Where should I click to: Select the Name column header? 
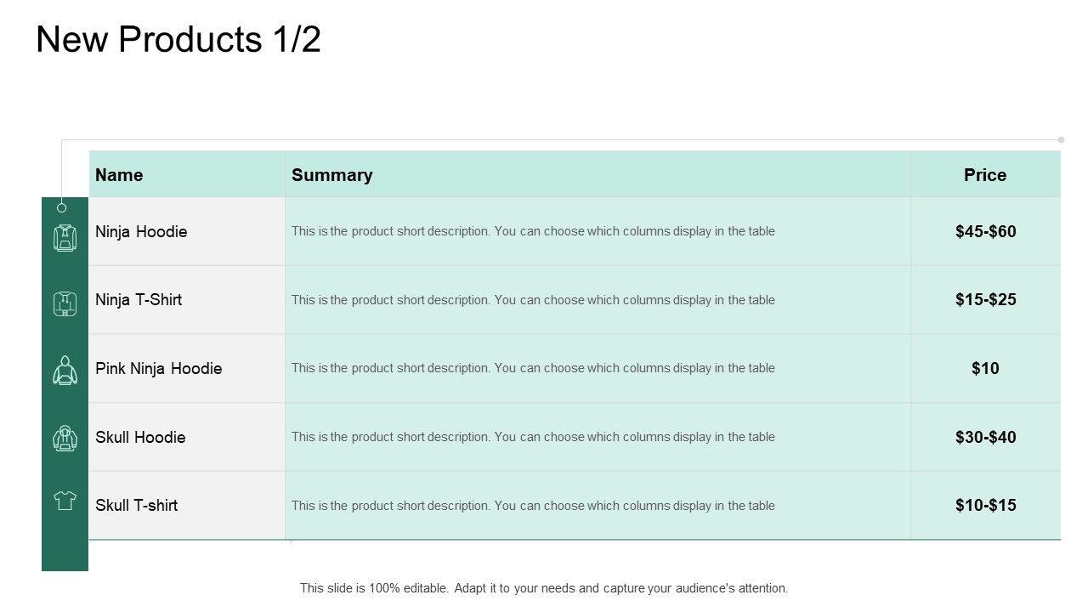(x=119, y=175)
